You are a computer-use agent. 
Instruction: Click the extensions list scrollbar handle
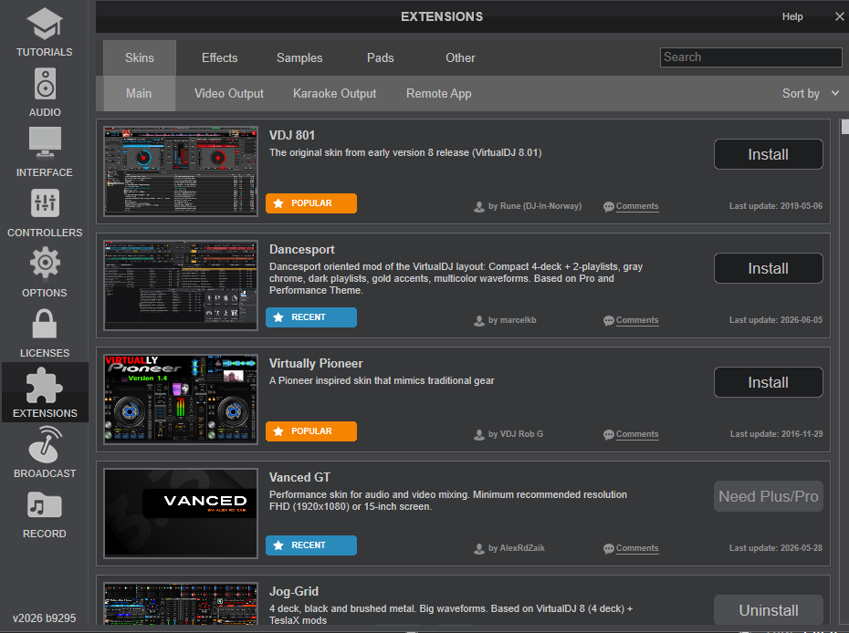(844, 127)
